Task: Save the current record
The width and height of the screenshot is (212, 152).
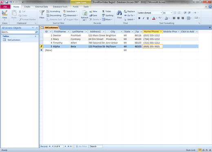Action: point(93,16)
